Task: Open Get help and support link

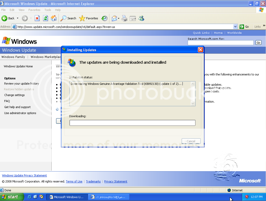Action: [17, 107]
